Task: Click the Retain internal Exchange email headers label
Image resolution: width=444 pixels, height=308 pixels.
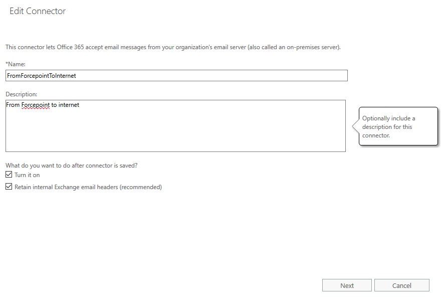Action: pos(88,187)
